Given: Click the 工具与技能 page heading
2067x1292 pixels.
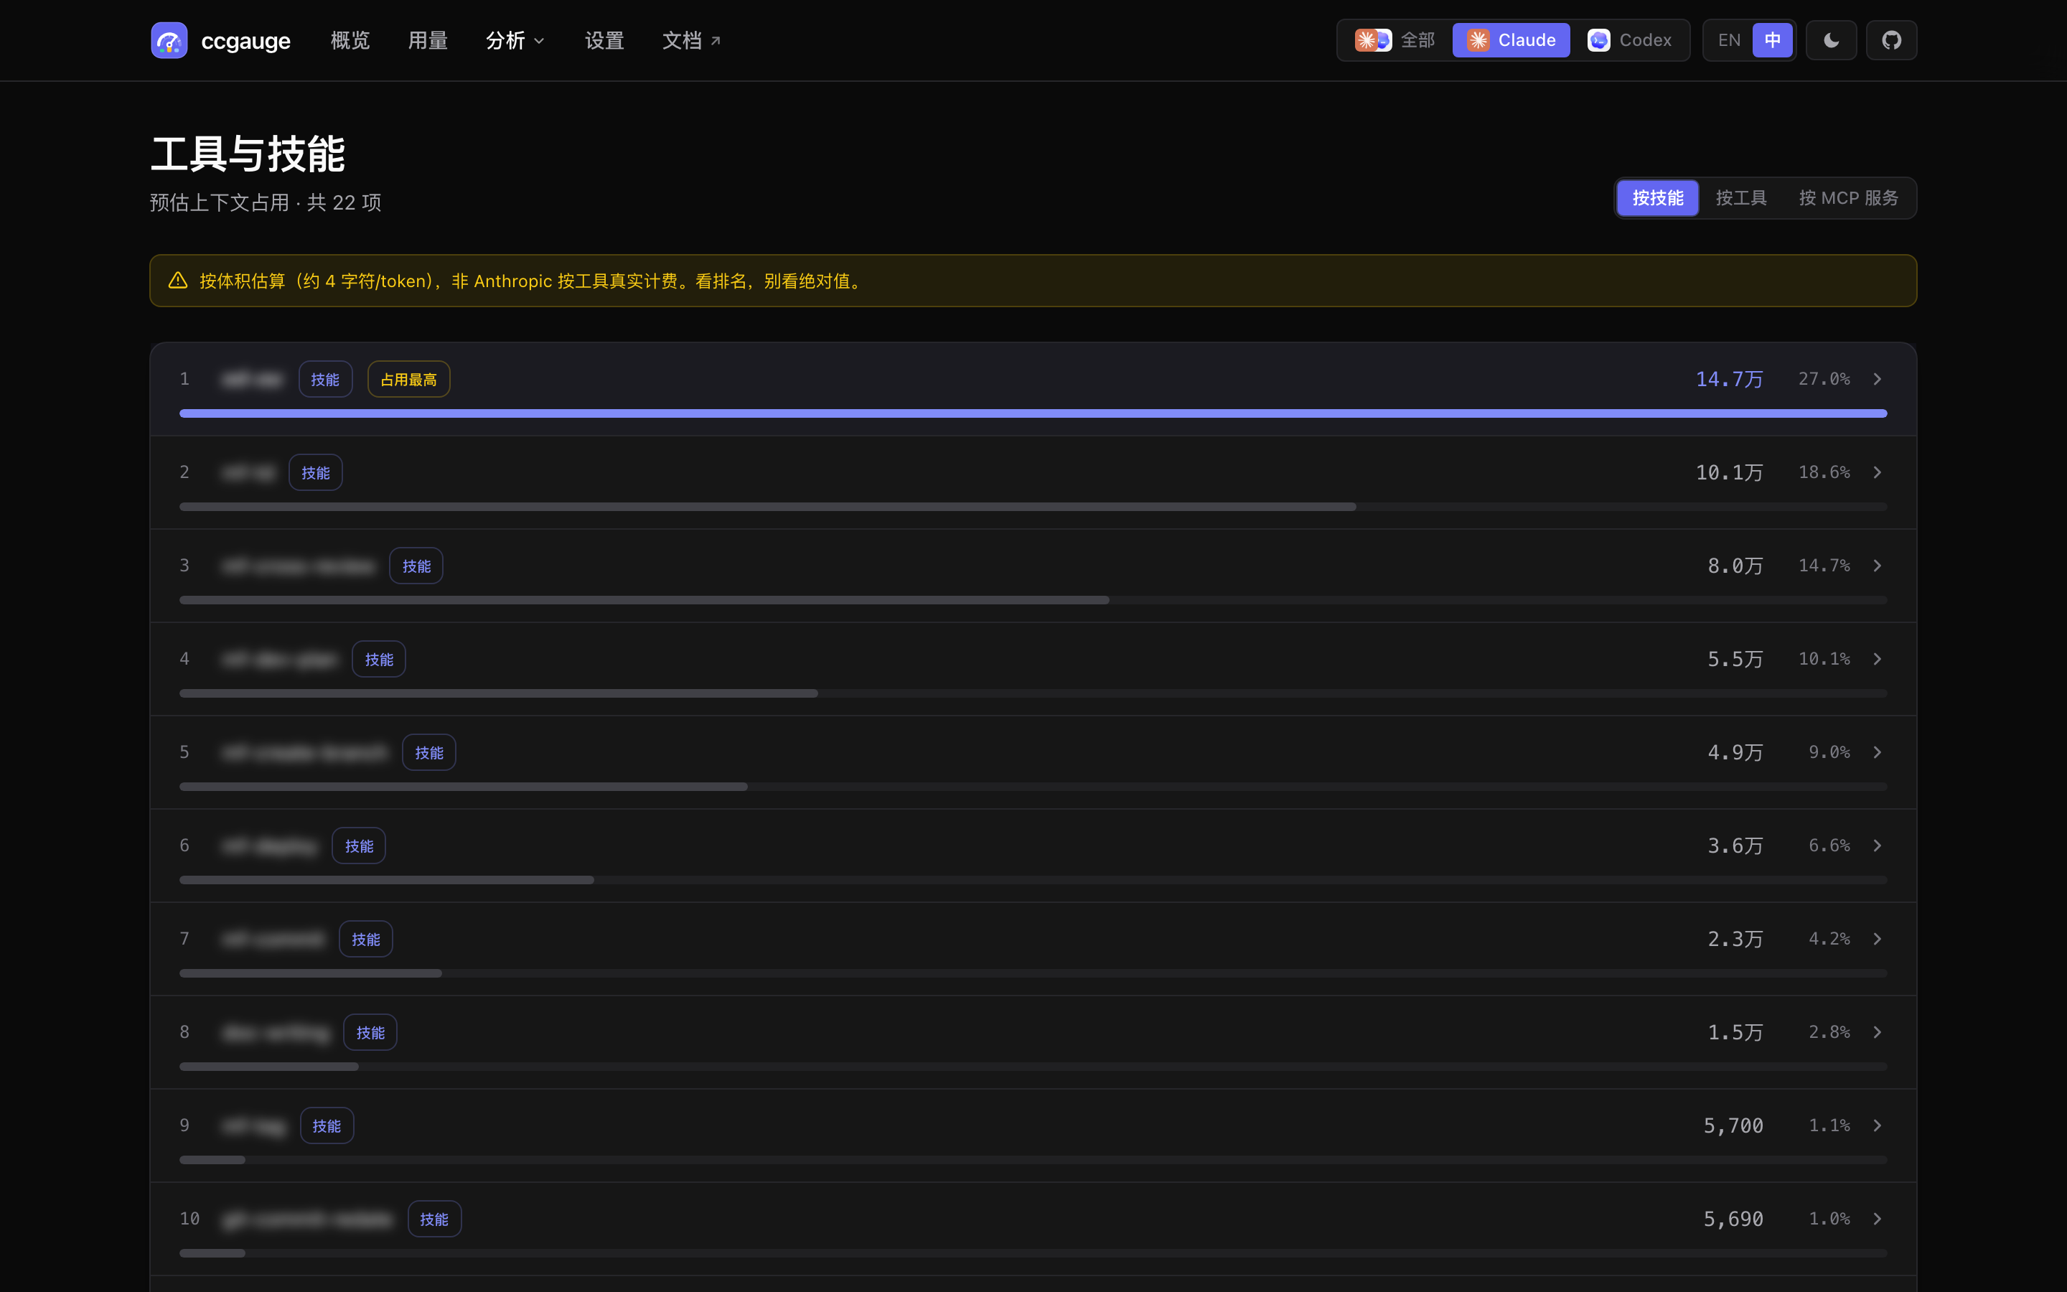Looking at the screenshot, I should tap(248, 154).
